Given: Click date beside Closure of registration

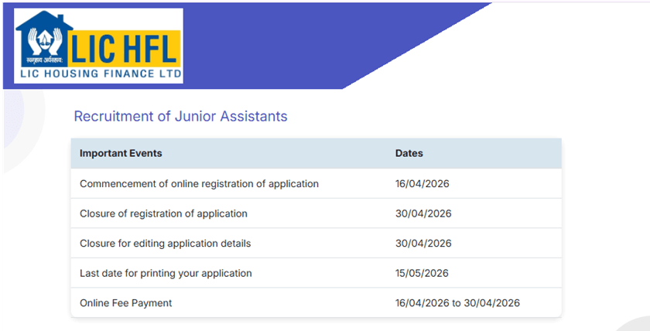Looking at the screenshot, I should pos(423,213).
